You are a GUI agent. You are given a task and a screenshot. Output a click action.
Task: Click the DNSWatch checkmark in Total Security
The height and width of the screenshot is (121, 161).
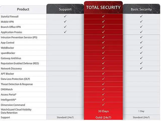tap(103, 89)
